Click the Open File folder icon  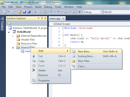(x=19, y=12)
